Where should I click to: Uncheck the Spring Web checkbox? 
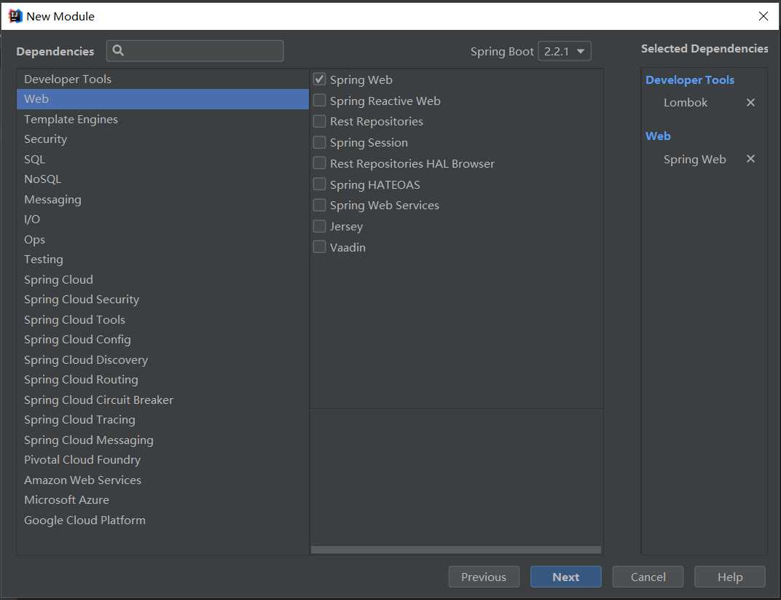[319, 79]
